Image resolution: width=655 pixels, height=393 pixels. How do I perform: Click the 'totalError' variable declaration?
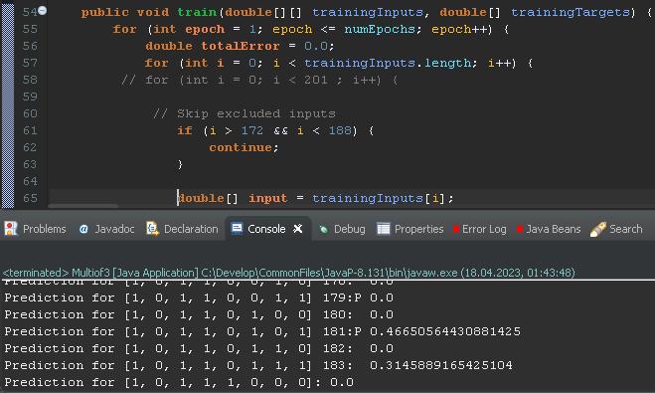241,46
